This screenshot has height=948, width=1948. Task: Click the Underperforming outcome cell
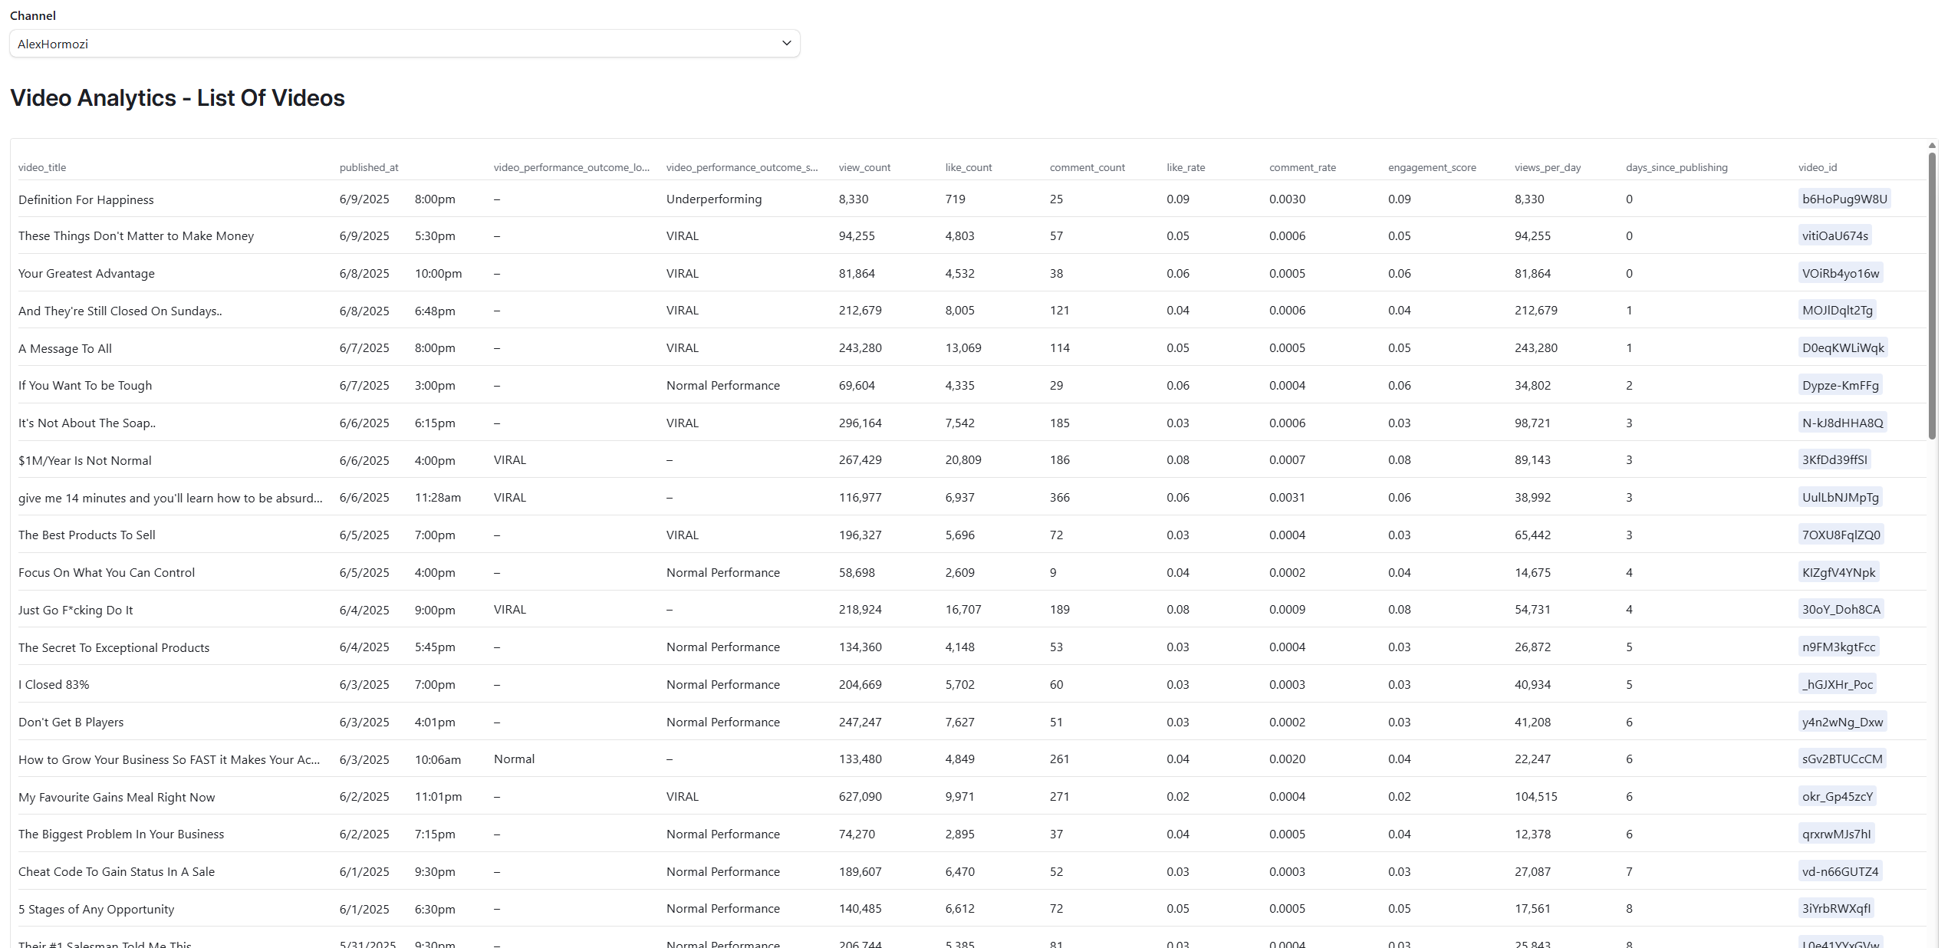[714, 199]
